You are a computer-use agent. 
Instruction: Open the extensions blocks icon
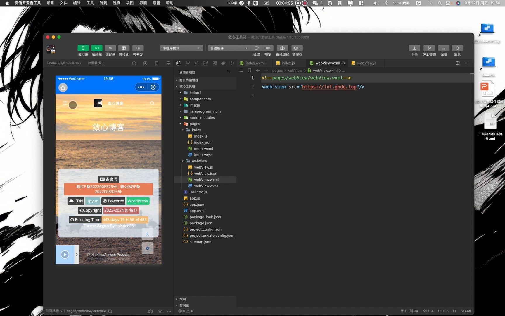[x=205, y=63]
